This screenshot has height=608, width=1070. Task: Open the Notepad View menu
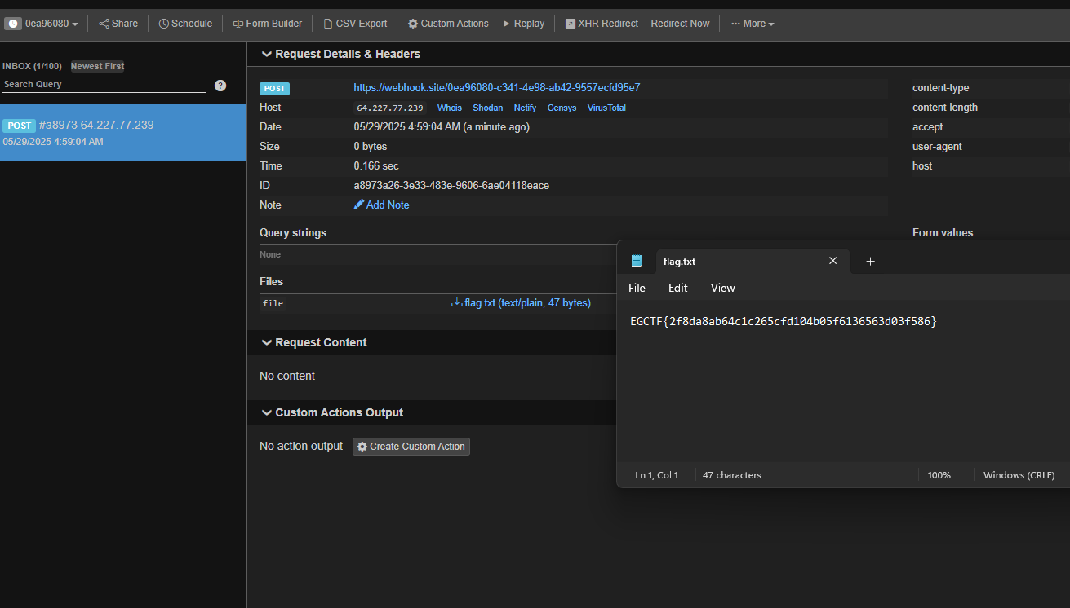(722, 288)
